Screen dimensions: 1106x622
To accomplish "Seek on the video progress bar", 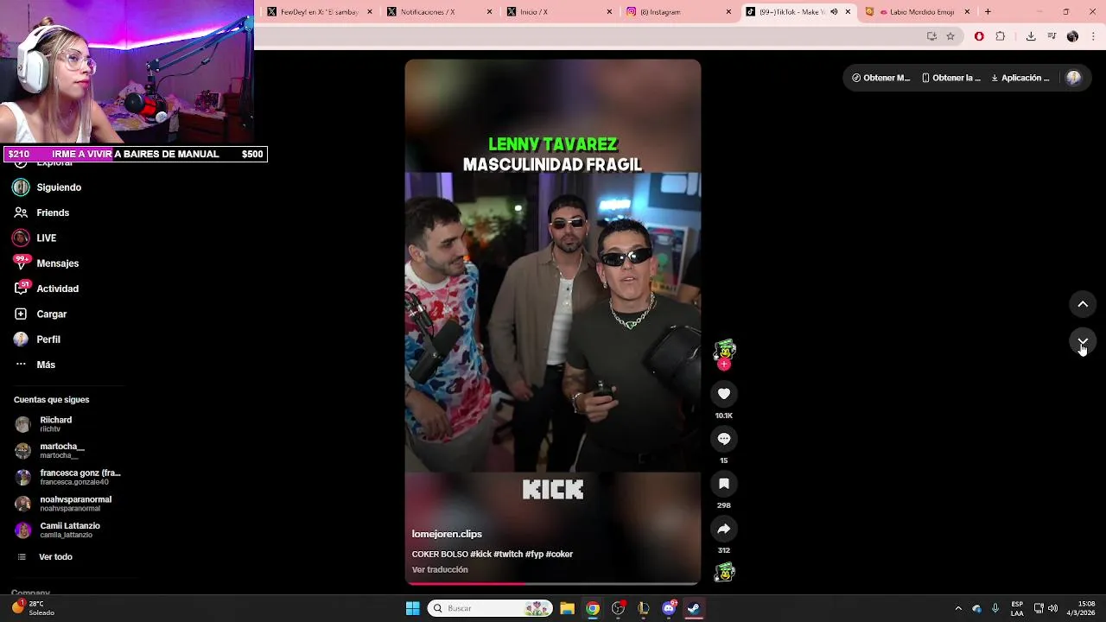I will click(x=553, y=584).
